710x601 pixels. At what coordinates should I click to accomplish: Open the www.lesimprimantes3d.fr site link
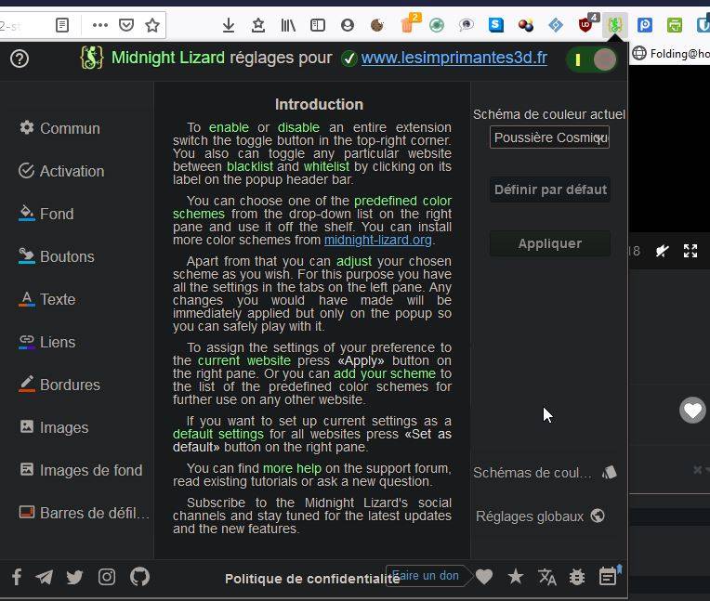tap(454, 58)
